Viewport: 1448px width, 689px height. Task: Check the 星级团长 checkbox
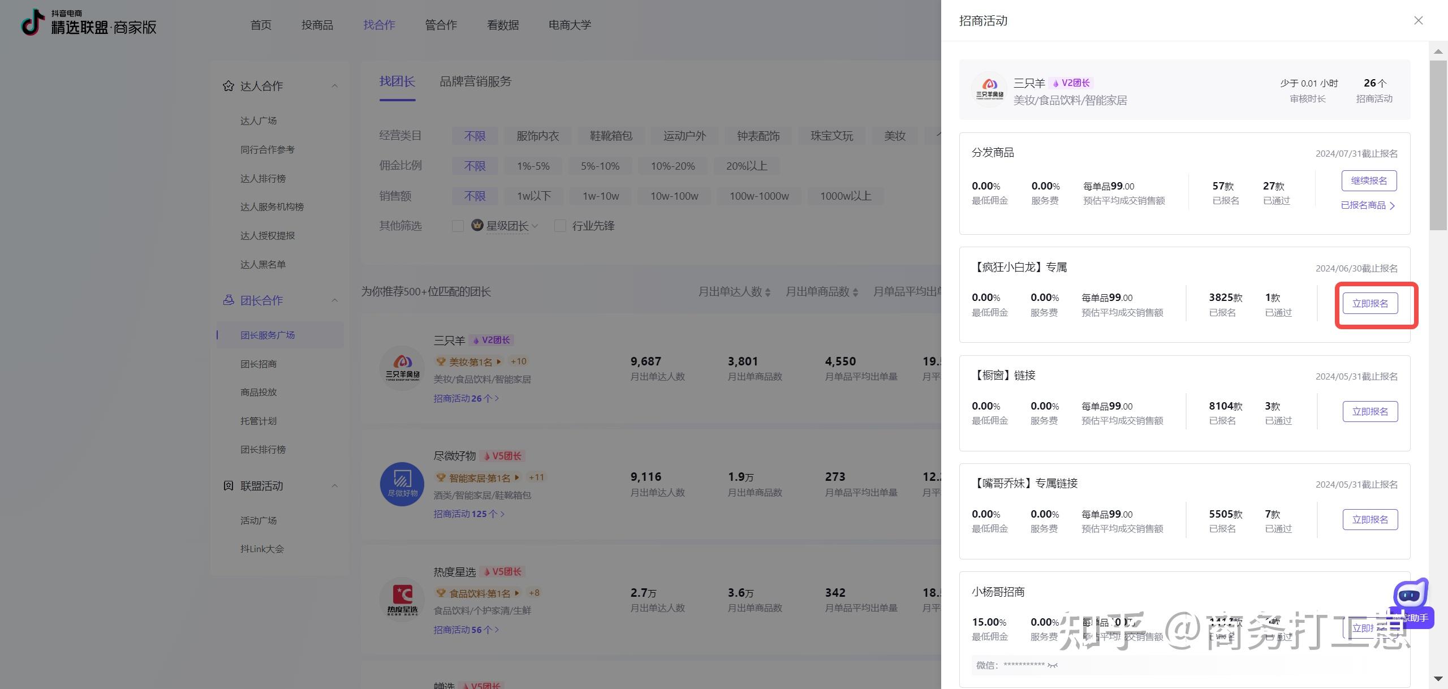[x=458, y=226]
